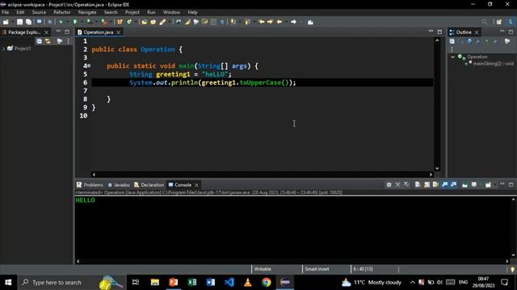Image resolution: width=517 pixels, height=290 pixels.
Task: Switch to the Javadoc tab
Action: [x=119, y=184]
